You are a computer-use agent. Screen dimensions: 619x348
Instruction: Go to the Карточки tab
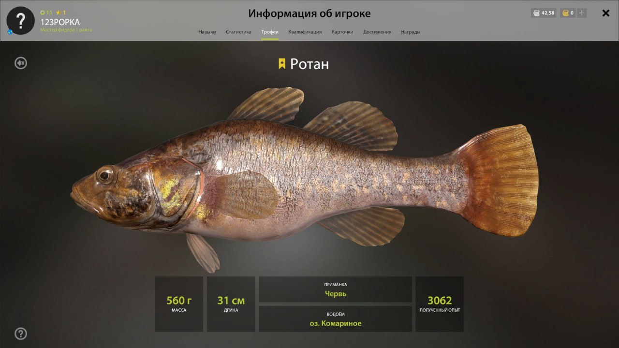click(x=342, y=32)
